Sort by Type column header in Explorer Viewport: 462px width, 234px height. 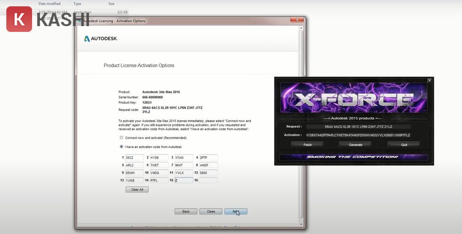pyautogui.click(x=77, y=3)
